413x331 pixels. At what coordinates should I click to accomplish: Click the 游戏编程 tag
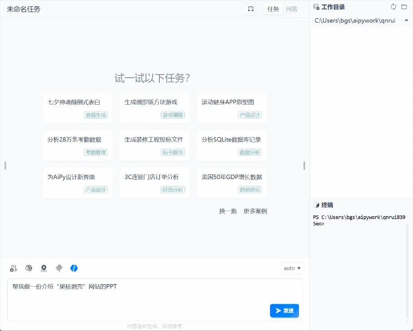coord(173,115)
